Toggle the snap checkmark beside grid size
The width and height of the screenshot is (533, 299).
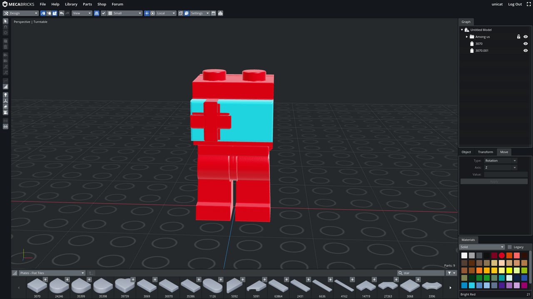point(104,13)
